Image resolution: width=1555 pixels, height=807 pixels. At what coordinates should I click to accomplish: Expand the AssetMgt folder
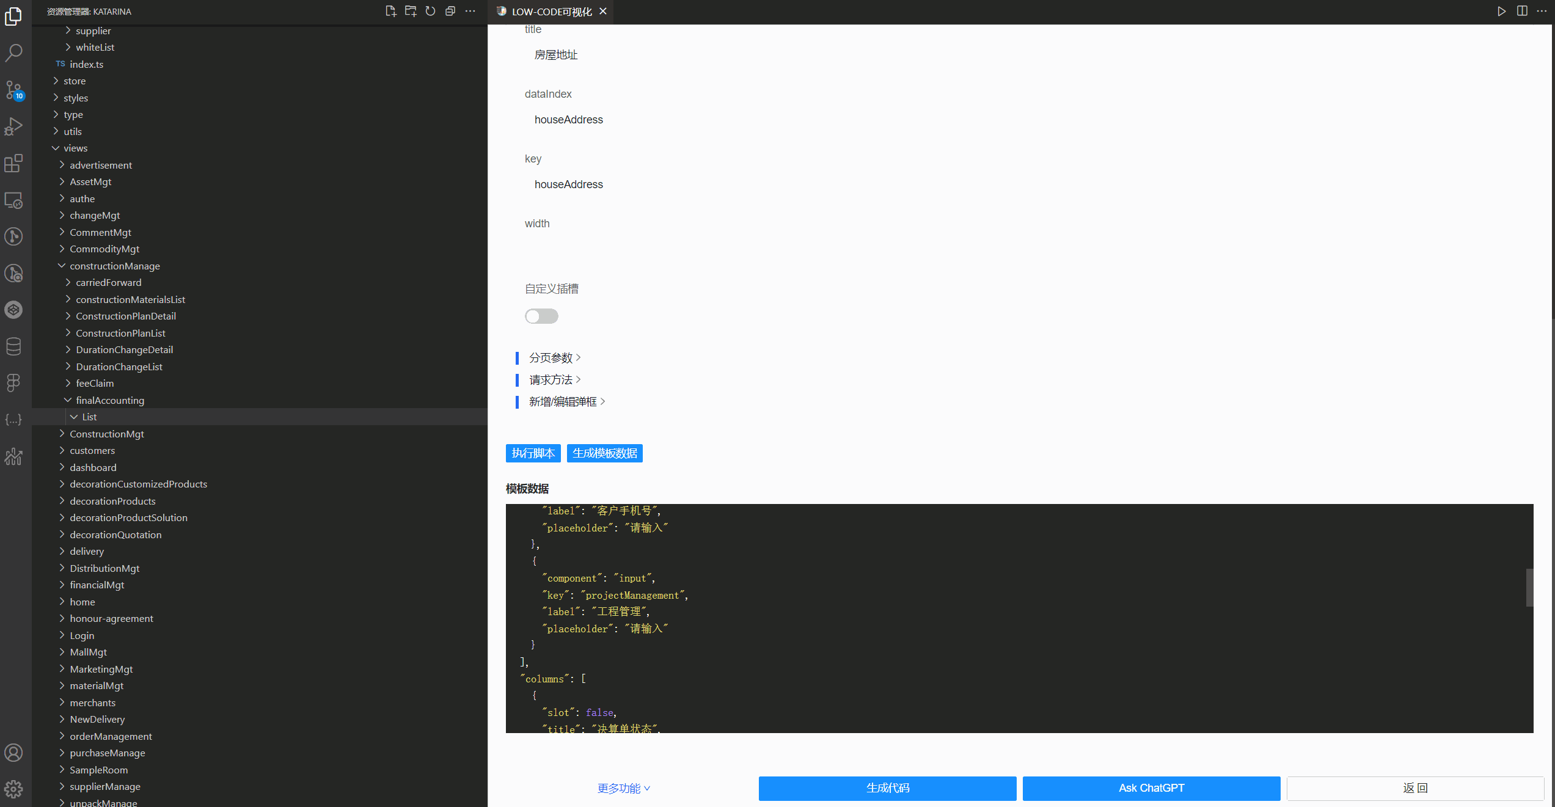90,181
